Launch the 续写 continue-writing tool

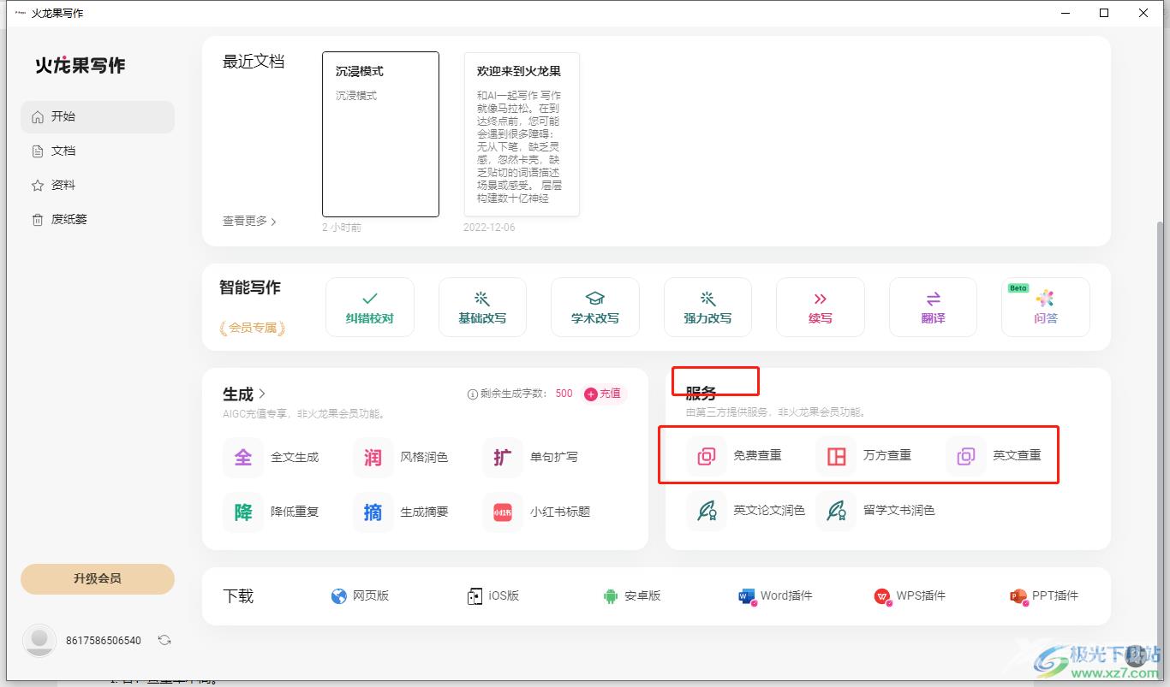point(821,307)
